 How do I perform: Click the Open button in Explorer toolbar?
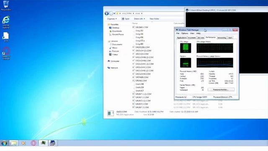pyautogui.click(x=126, y=19)
